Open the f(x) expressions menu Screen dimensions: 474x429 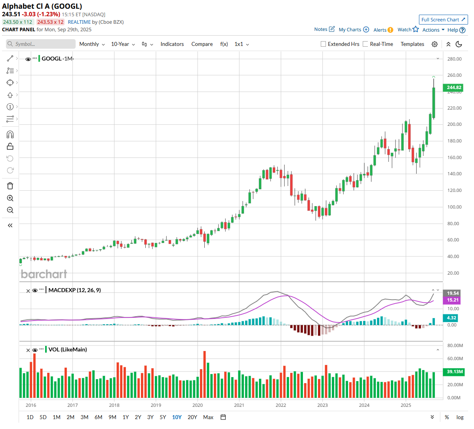pyautogui.click(x=224, y=44)
